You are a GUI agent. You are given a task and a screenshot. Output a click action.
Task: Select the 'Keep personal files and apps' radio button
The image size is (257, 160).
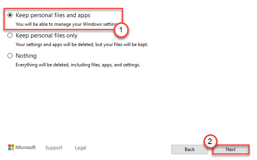[x=10, y=15]
